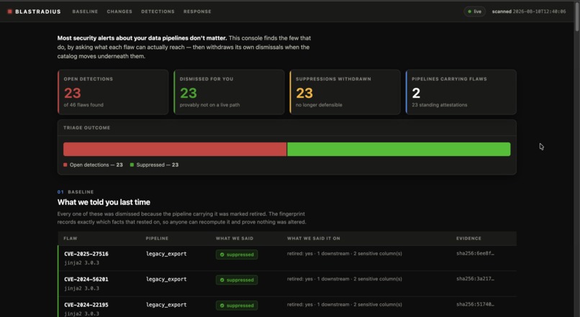The image size is (580, 317).
Task: Click evidence hash sha256:6ee8f…
Action: 475,254
